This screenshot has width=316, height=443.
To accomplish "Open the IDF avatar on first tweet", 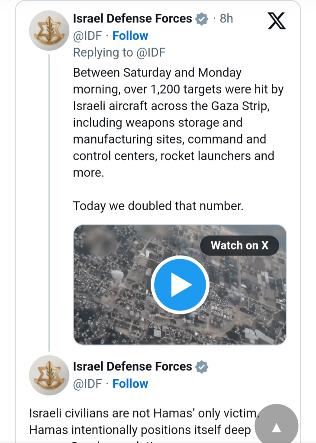I will (49, 31).
